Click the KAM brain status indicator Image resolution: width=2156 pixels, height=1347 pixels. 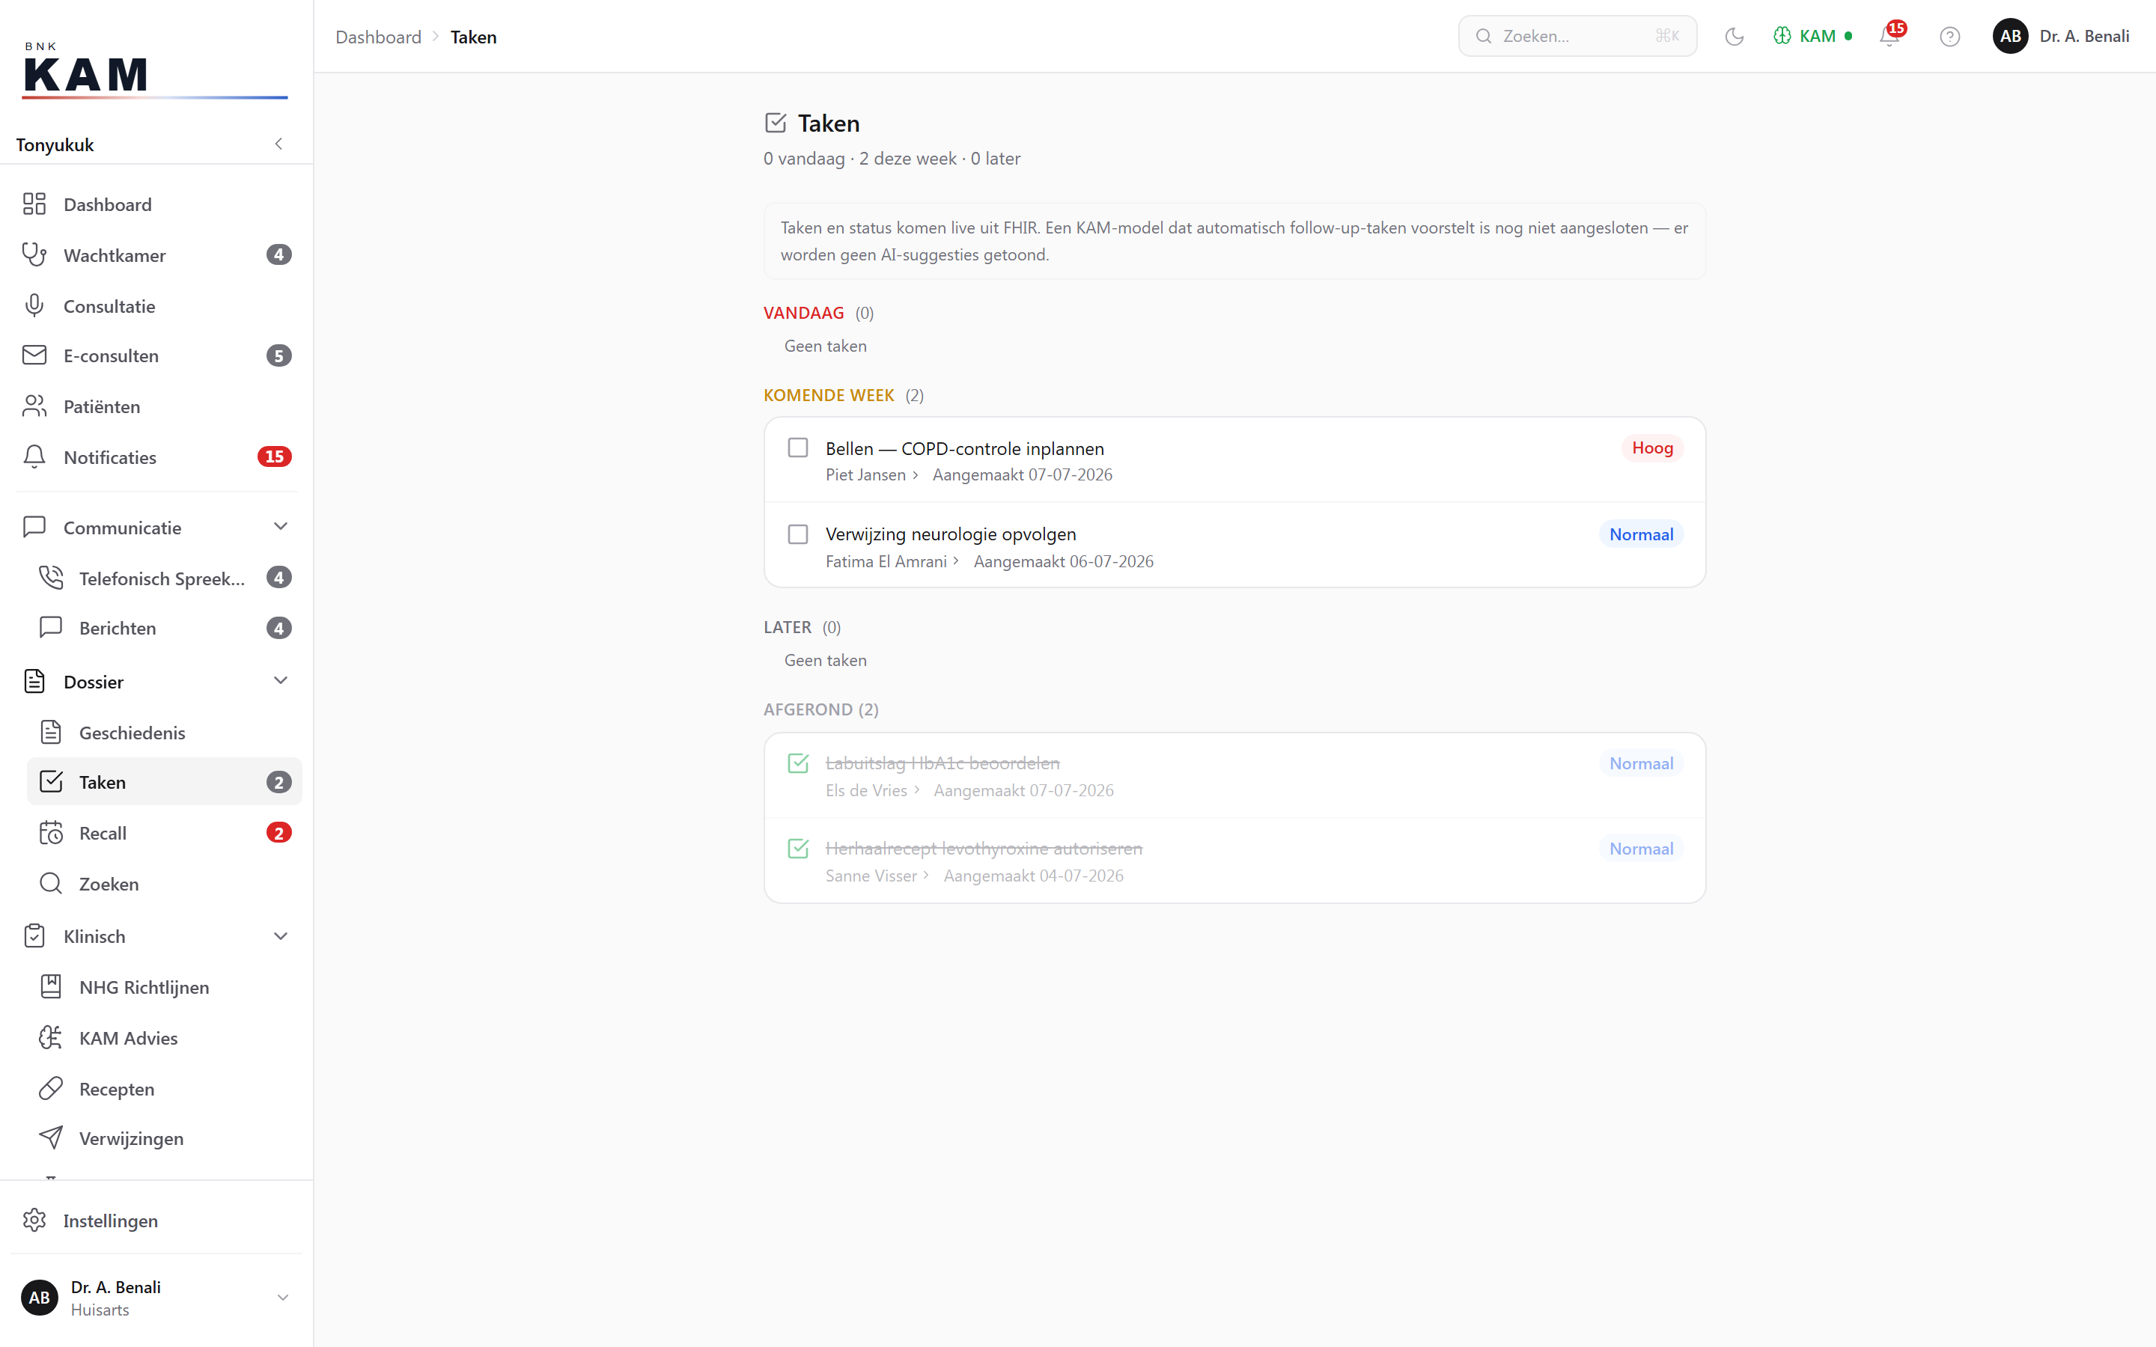click(x=1813, y=37)
